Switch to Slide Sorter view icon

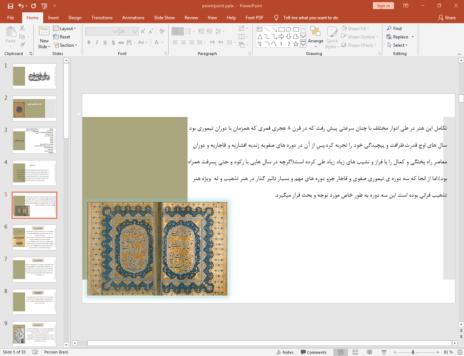click(355, 352)
